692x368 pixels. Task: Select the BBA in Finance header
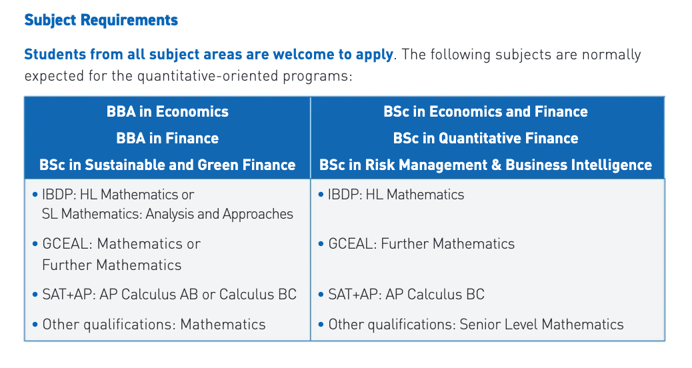[x=167, y=138]
